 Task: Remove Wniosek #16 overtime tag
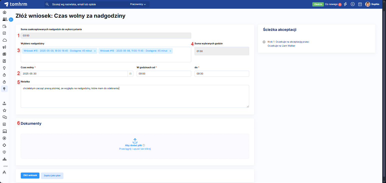click(x=170, y=51)
